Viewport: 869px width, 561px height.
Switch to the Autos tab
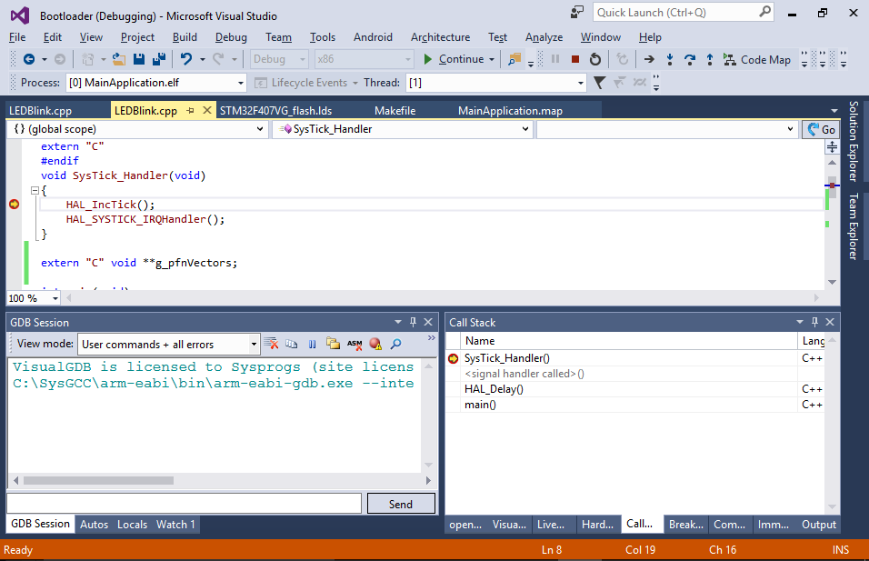[95, 525]
